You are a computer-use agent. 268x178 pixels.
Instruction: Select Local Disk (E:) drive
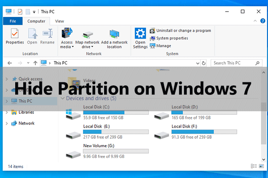coord(107,132)
